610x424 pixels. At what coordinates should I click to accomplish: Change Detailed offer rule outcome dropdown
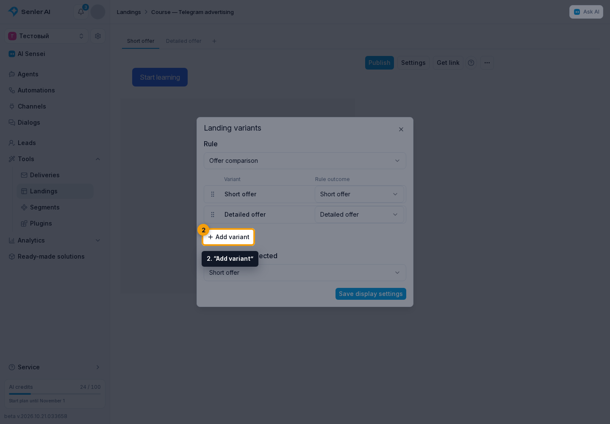359,215
